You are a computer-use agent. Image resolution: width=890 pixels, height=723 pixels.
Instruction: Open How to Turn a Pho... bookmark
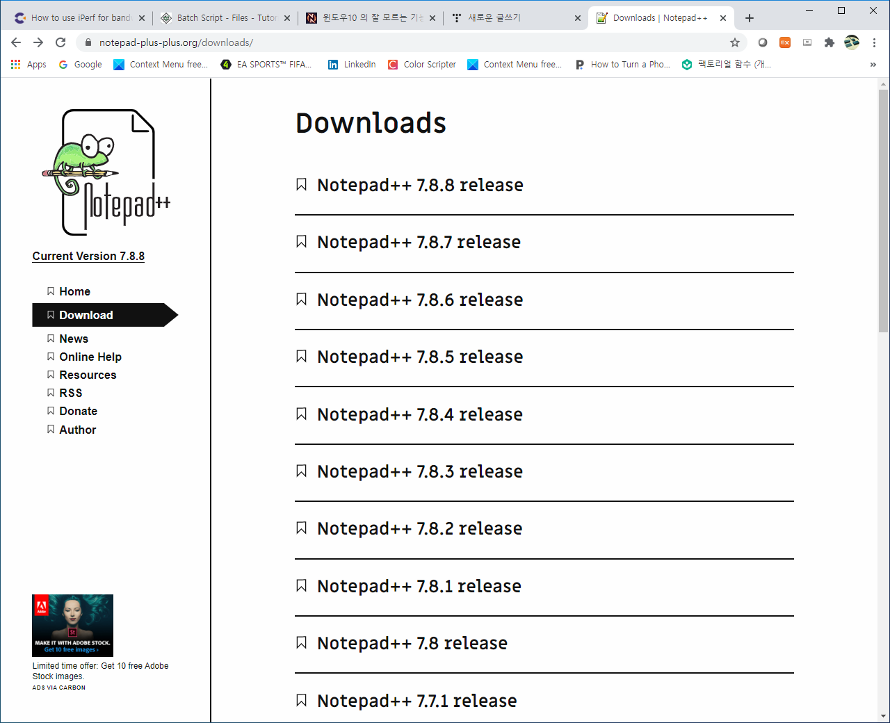[623, 65]
